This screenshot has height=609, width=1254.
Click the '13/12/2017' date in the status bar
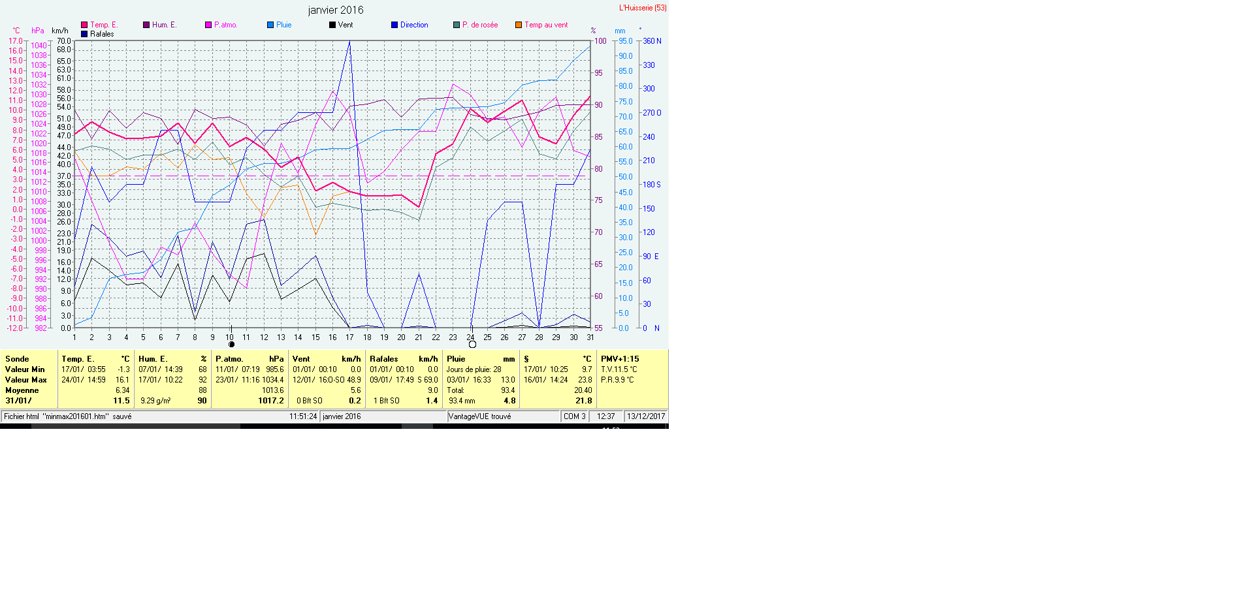646,416
